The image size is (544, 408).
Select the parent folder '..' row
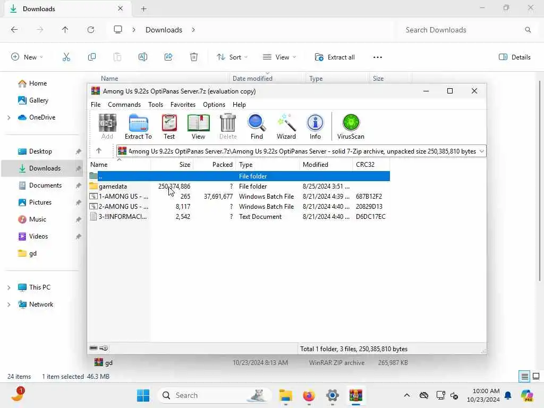click(x=240, y=176)
